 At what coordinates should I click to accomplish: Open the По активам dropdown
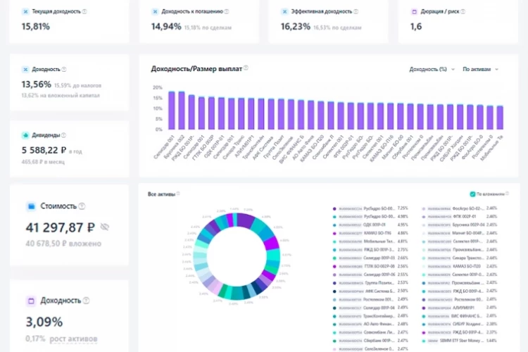click(480, 70)
